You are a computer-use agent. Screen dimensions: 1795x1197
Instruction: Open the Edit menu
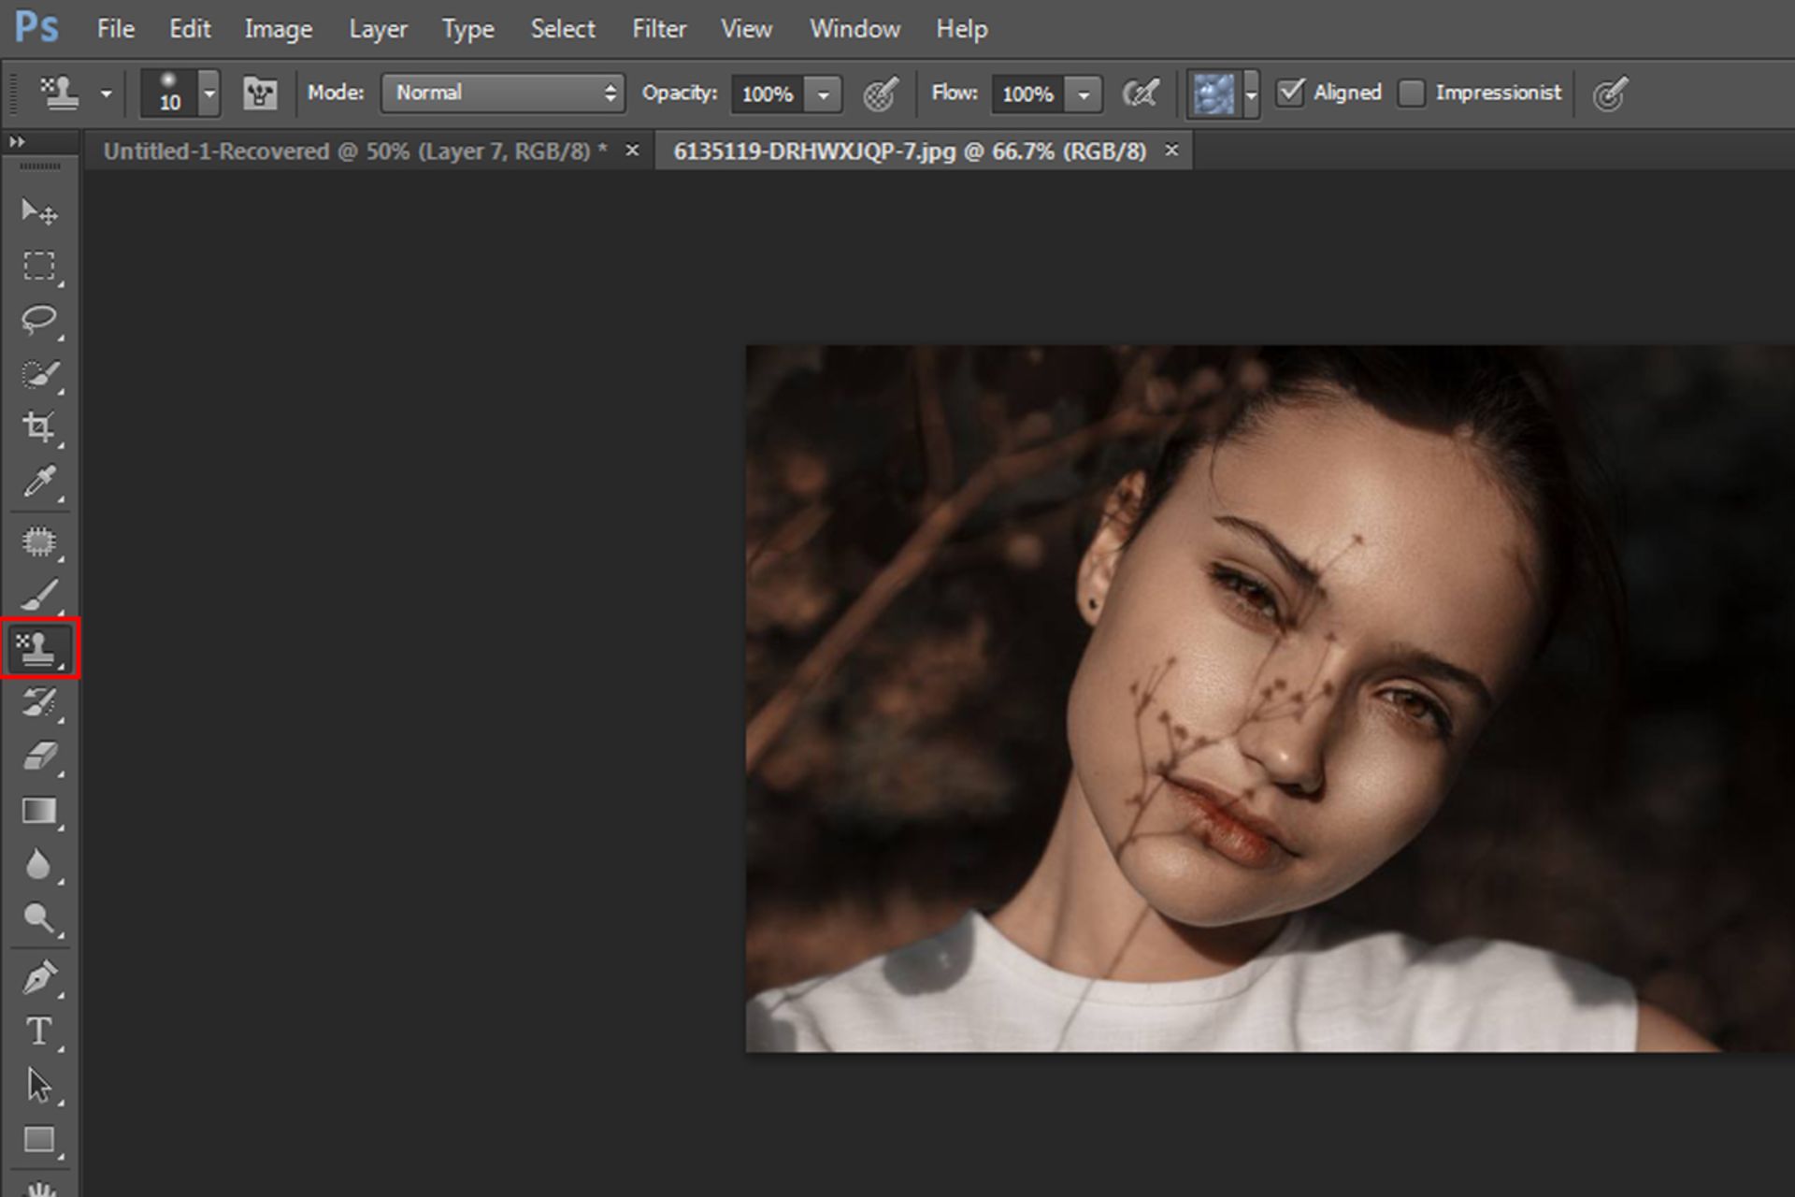point(190,29)
